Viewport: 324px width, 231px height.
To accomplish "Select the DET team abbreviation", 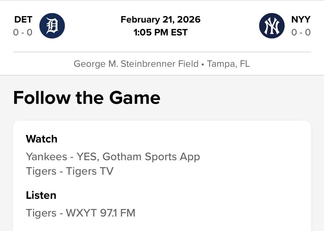I will [x=23, y=19].
